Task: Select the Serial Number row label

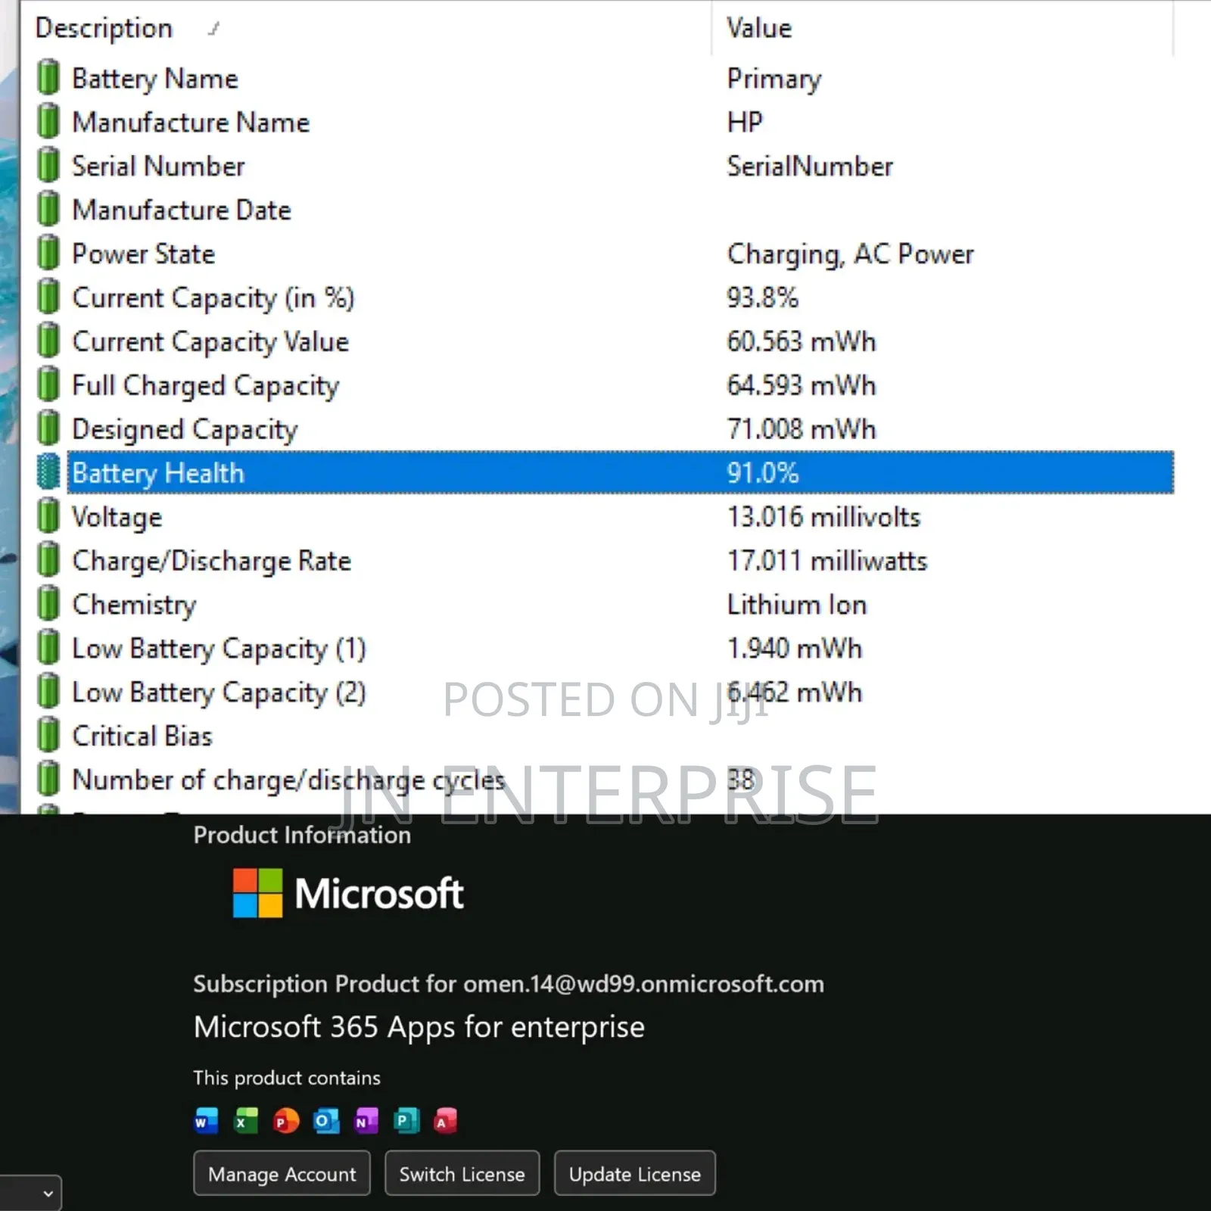Action: click(158, 166)
